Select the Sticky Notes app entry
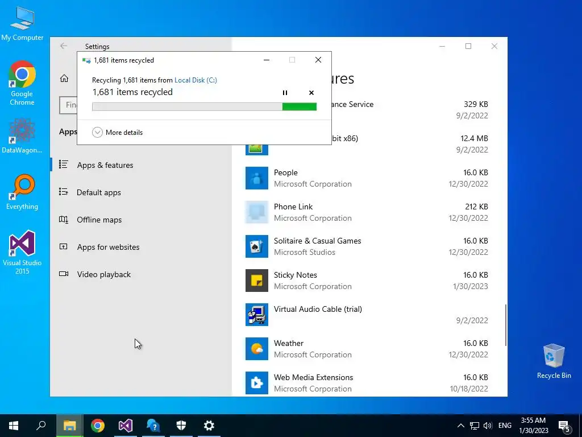This screenshot has width=582, height=437. click(367, 281)
